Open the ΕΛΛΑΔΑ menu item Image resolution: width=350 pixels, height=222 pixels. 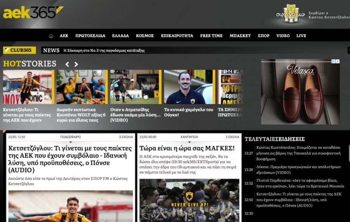120,36
